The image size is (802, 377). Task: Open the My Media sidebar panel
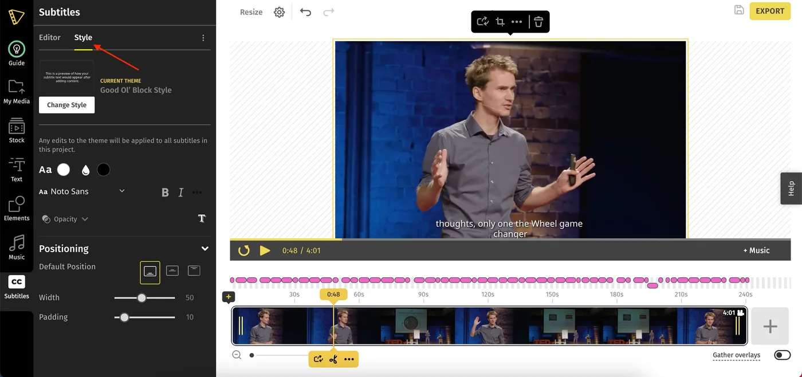coord(17,92)
